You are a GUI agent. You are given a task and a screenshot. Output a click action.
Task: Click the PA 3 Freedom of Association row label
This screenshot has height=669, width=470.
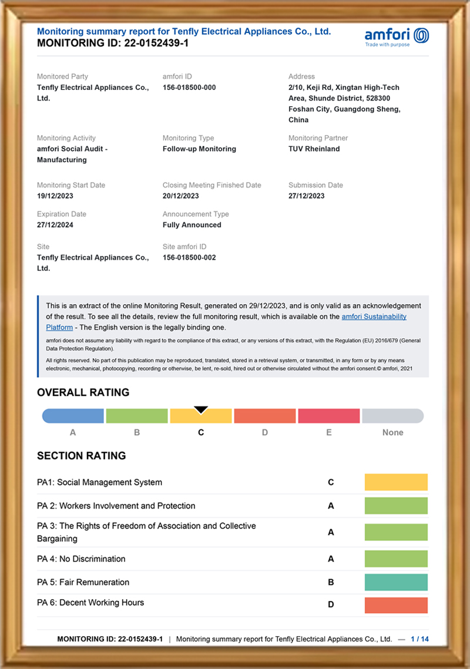pos(146,532)
